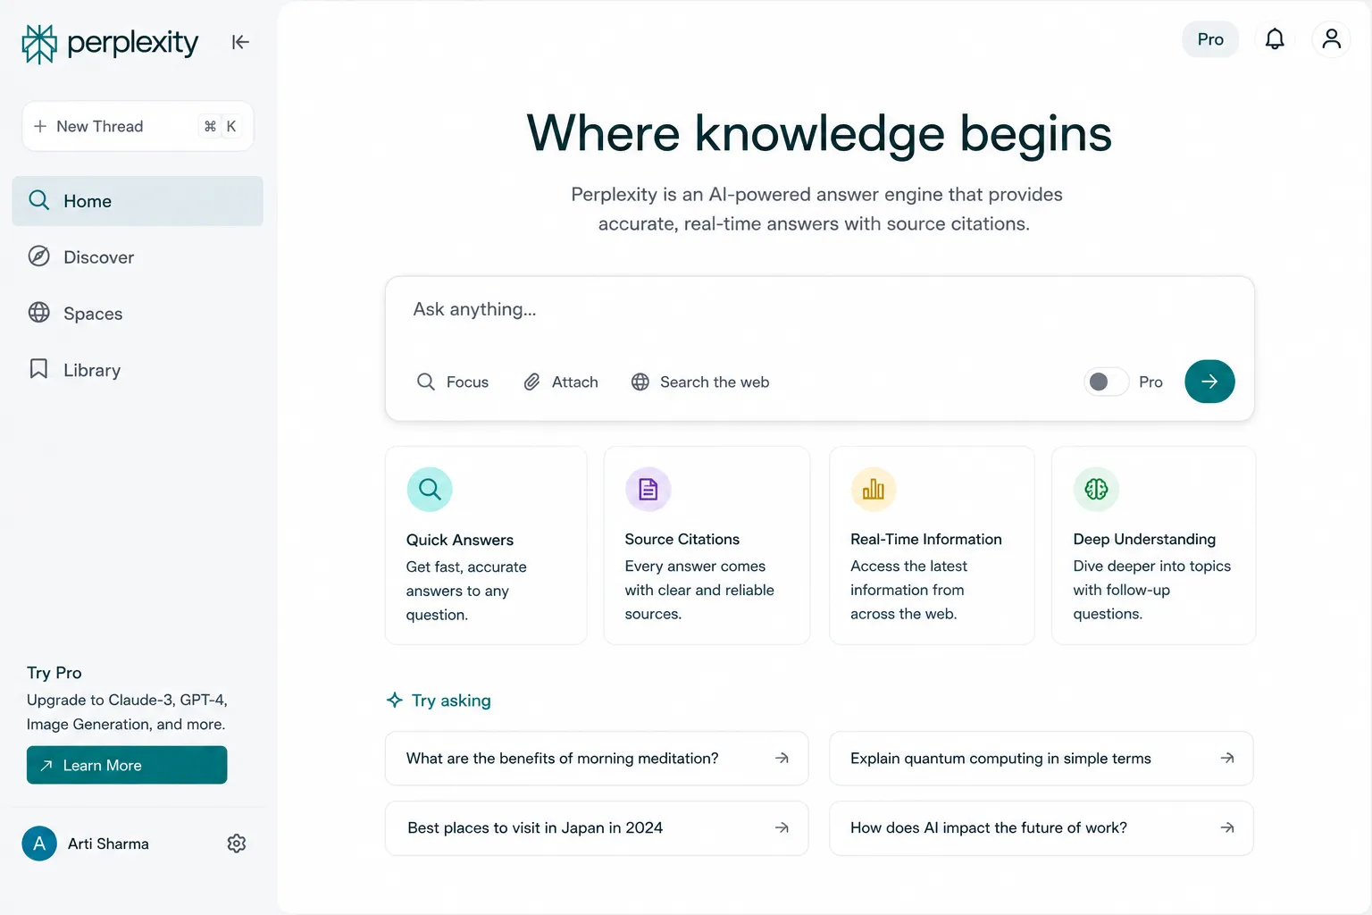Click the Pro label beside toggle
Screen dimensions: 1372x915
pos(1150,382)
